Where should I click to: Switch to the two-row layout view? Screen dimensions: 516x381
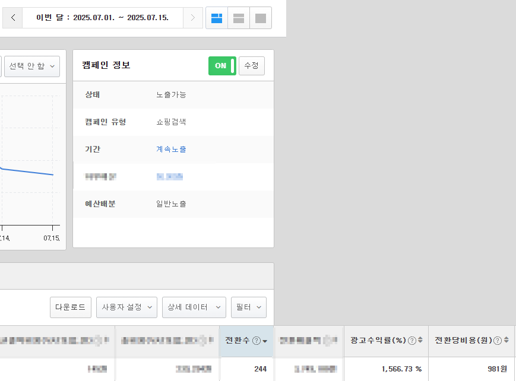(x=239, y=18)
